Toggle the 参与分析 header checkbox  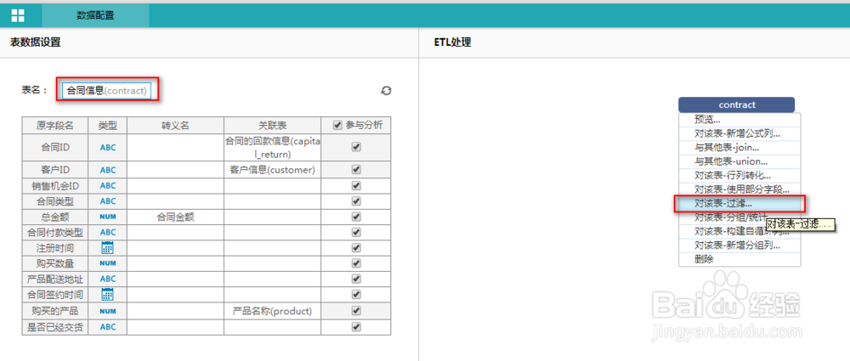pos(337,125)
